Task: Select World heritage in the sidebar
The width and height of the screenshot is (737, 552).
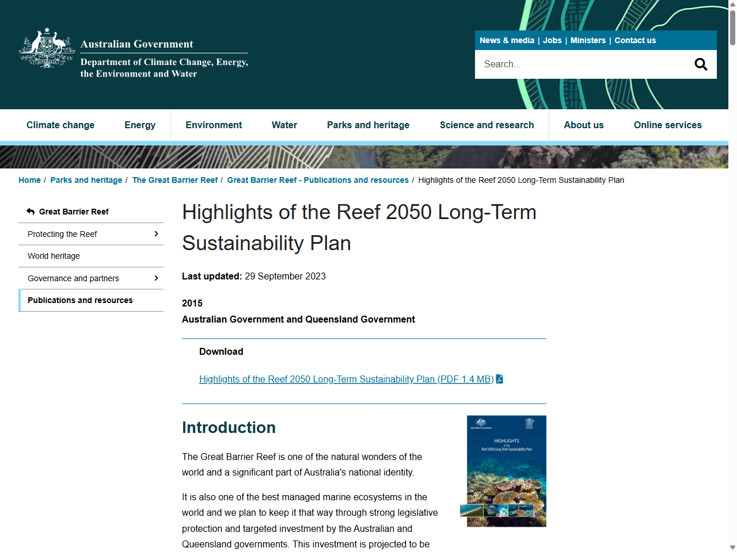Action: 54,256
